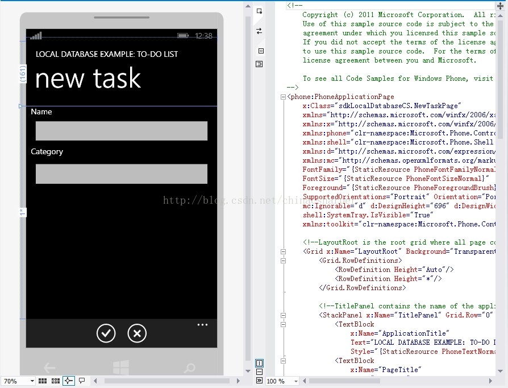
Task: Click the (161) row height marker
Action: (23, 74)
